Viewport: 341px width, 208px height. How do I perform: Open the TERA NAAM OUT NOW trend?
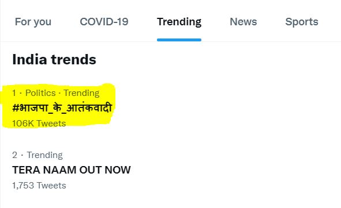72,170
